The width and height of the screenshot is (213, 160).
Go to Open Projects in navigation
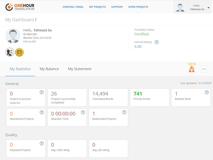tap(138, 7)
